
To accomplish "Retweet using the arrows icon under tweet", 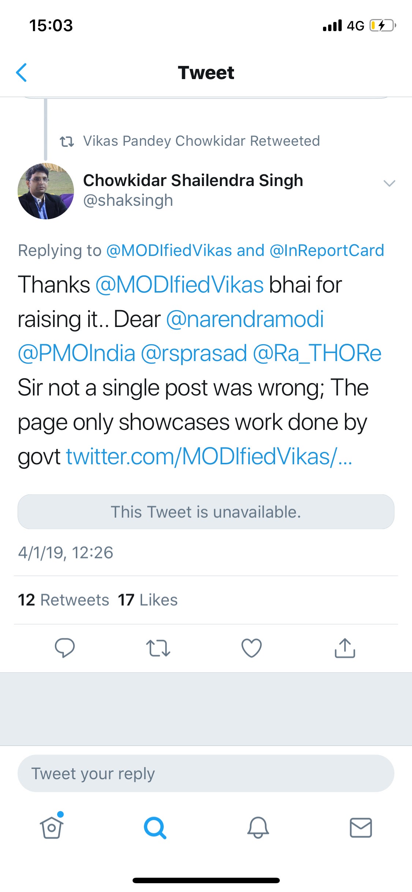I will 158,648.
